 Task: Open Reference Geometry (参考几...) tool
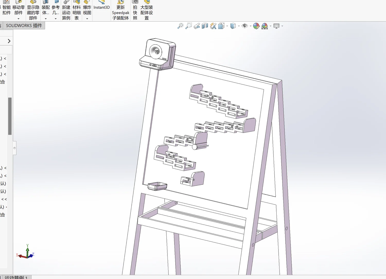56,8
